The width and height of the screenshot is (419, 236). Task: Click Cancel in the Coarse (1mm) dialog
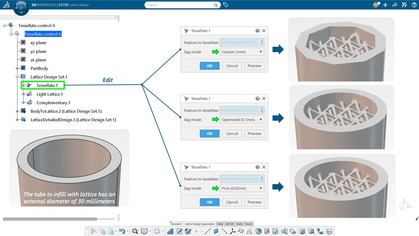[232, 66]
